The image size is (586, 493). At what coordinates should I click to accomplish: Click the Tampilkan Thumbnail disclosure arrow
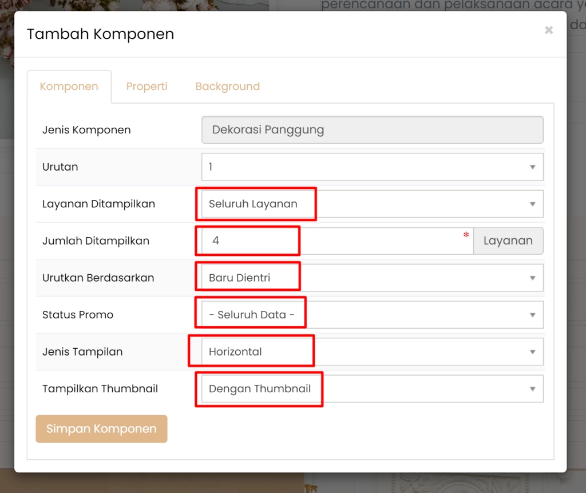pos(534,388)
